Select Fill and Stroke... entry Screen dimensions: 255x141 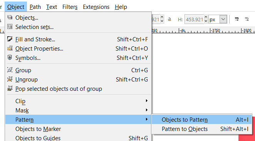coord(78,39)
